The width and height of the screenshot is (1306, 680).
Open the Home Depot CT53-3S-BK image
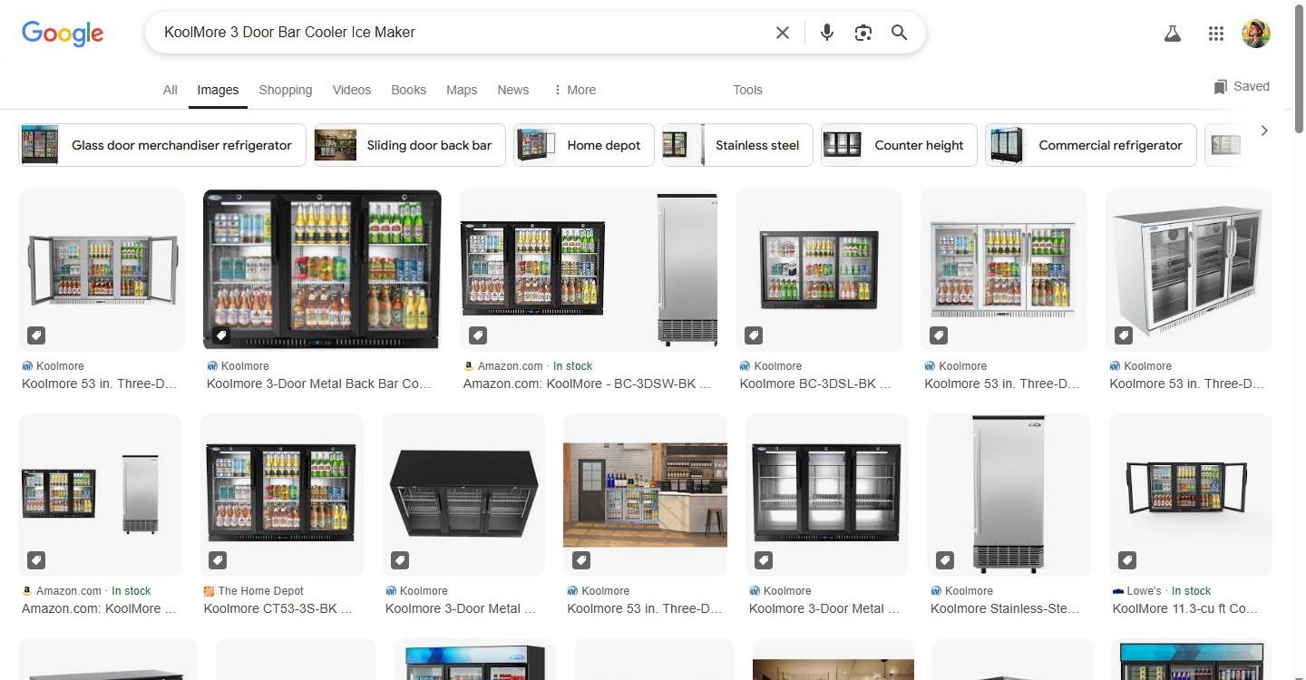281,494
